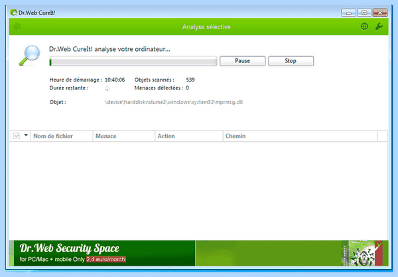
Task: Click the Menaces détectées count 0
Action: coord(187,88)
